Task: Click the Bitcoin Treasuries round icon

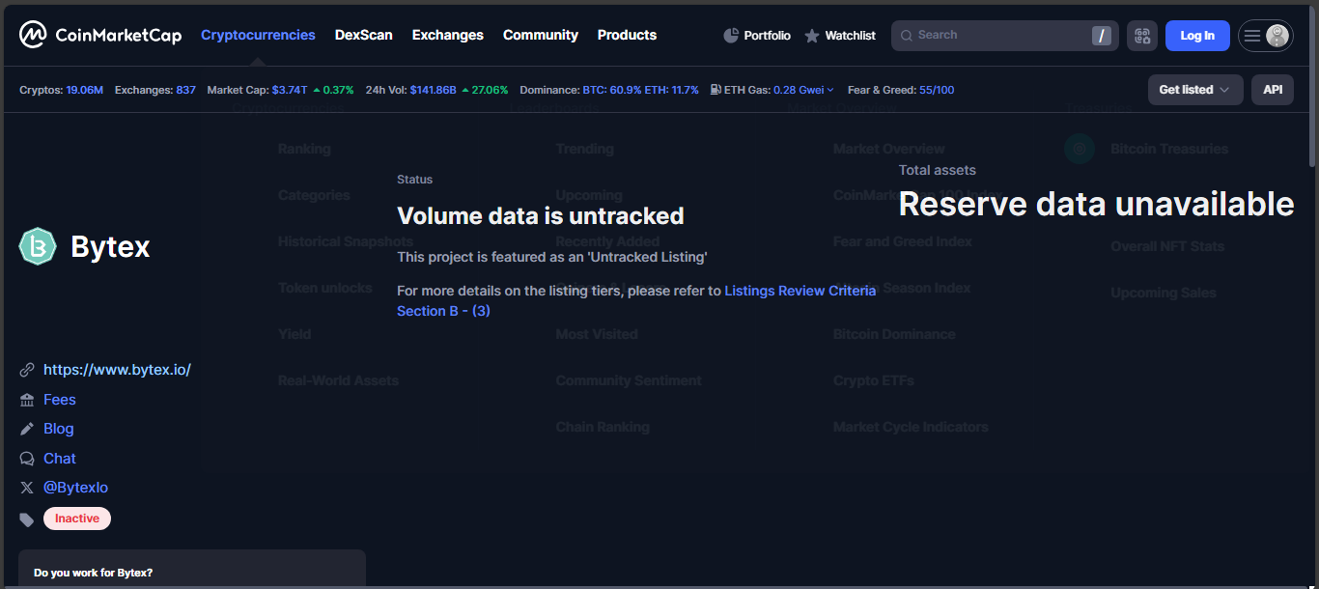Action: [1080, 149]
